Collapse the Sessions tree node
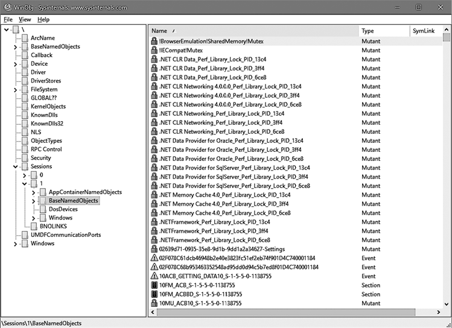 click(15, 166)
